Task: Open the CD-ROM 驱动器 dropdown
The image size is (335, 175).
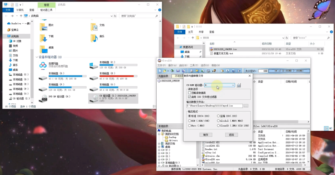Action: [233, 85]
